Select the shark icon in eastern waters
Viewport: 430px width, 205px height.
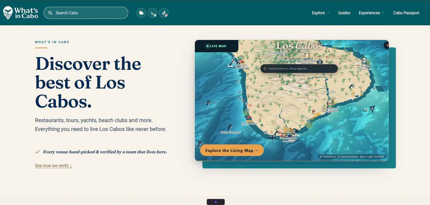pyautogui.click(x=372, y=109)
